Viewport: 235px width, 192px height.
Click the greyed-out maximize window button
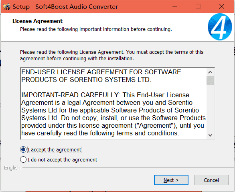(198, 6)
